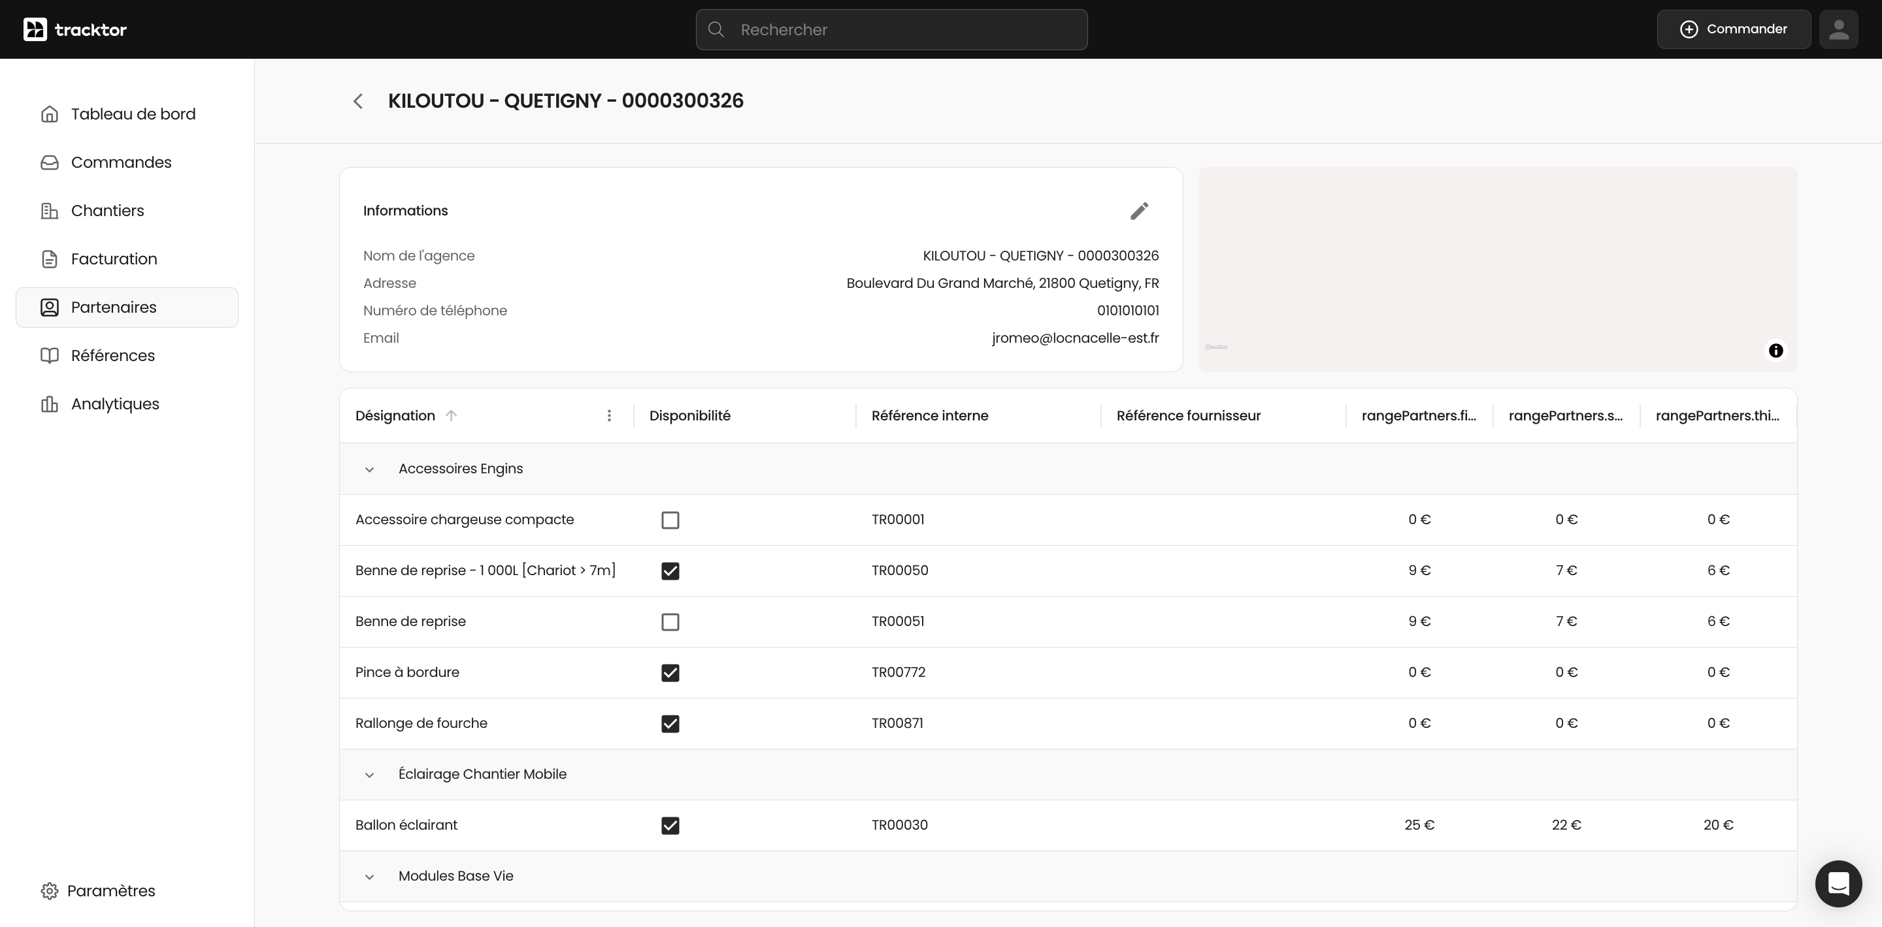Click the Chantiers building icon
The image size is (1882, 927).
coord(50,210)
